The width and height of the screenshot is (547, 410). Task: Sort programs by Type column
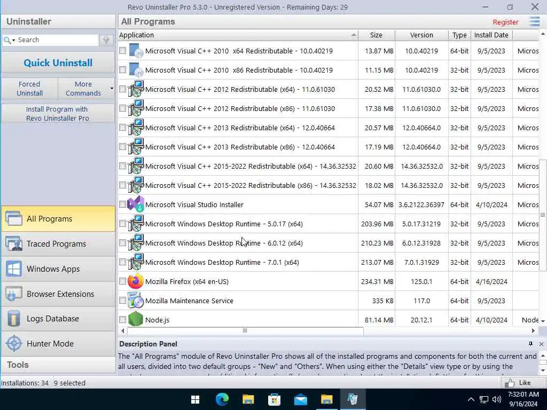coord(459,35)
